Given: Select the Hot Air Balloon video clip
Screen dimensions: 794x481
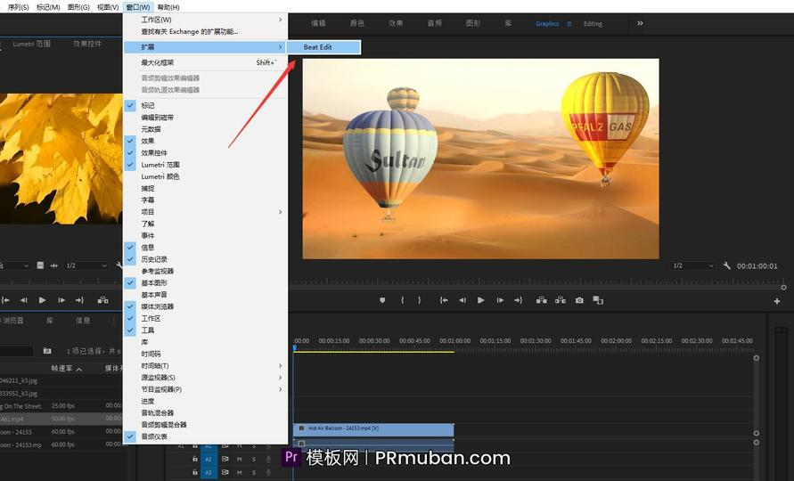Looking at the screenshot, I should tap(373, 429).
